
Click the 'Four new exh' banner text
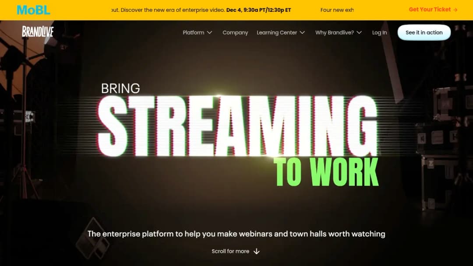click(337, 10)
